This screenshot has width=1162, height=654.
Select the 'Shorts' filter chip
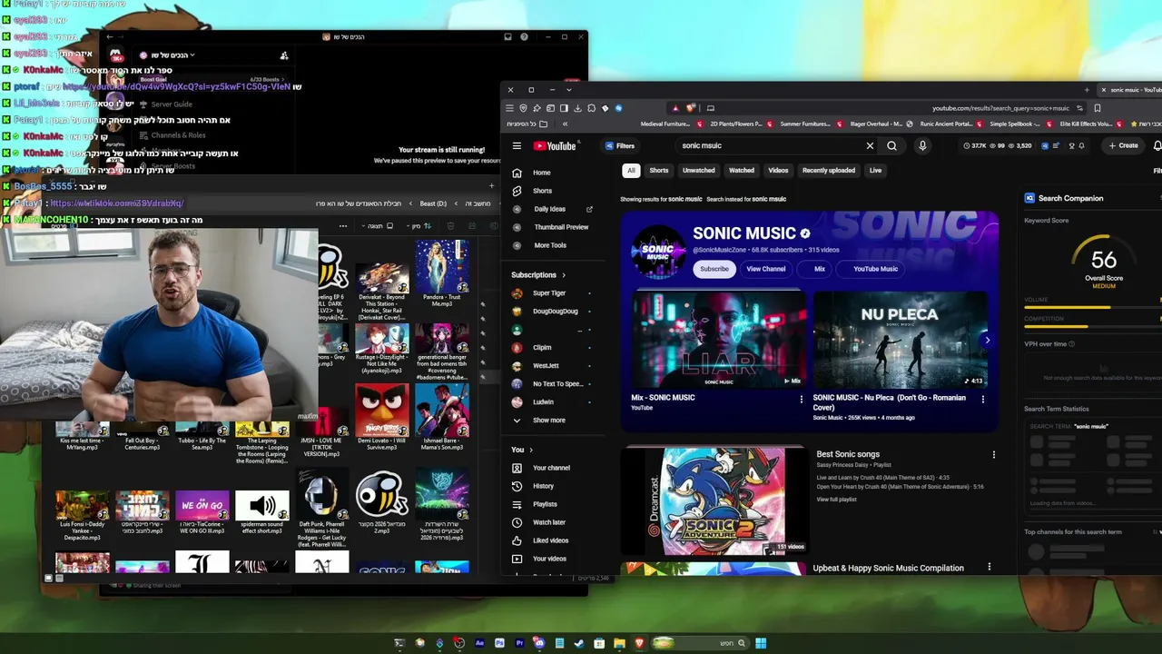659,170
